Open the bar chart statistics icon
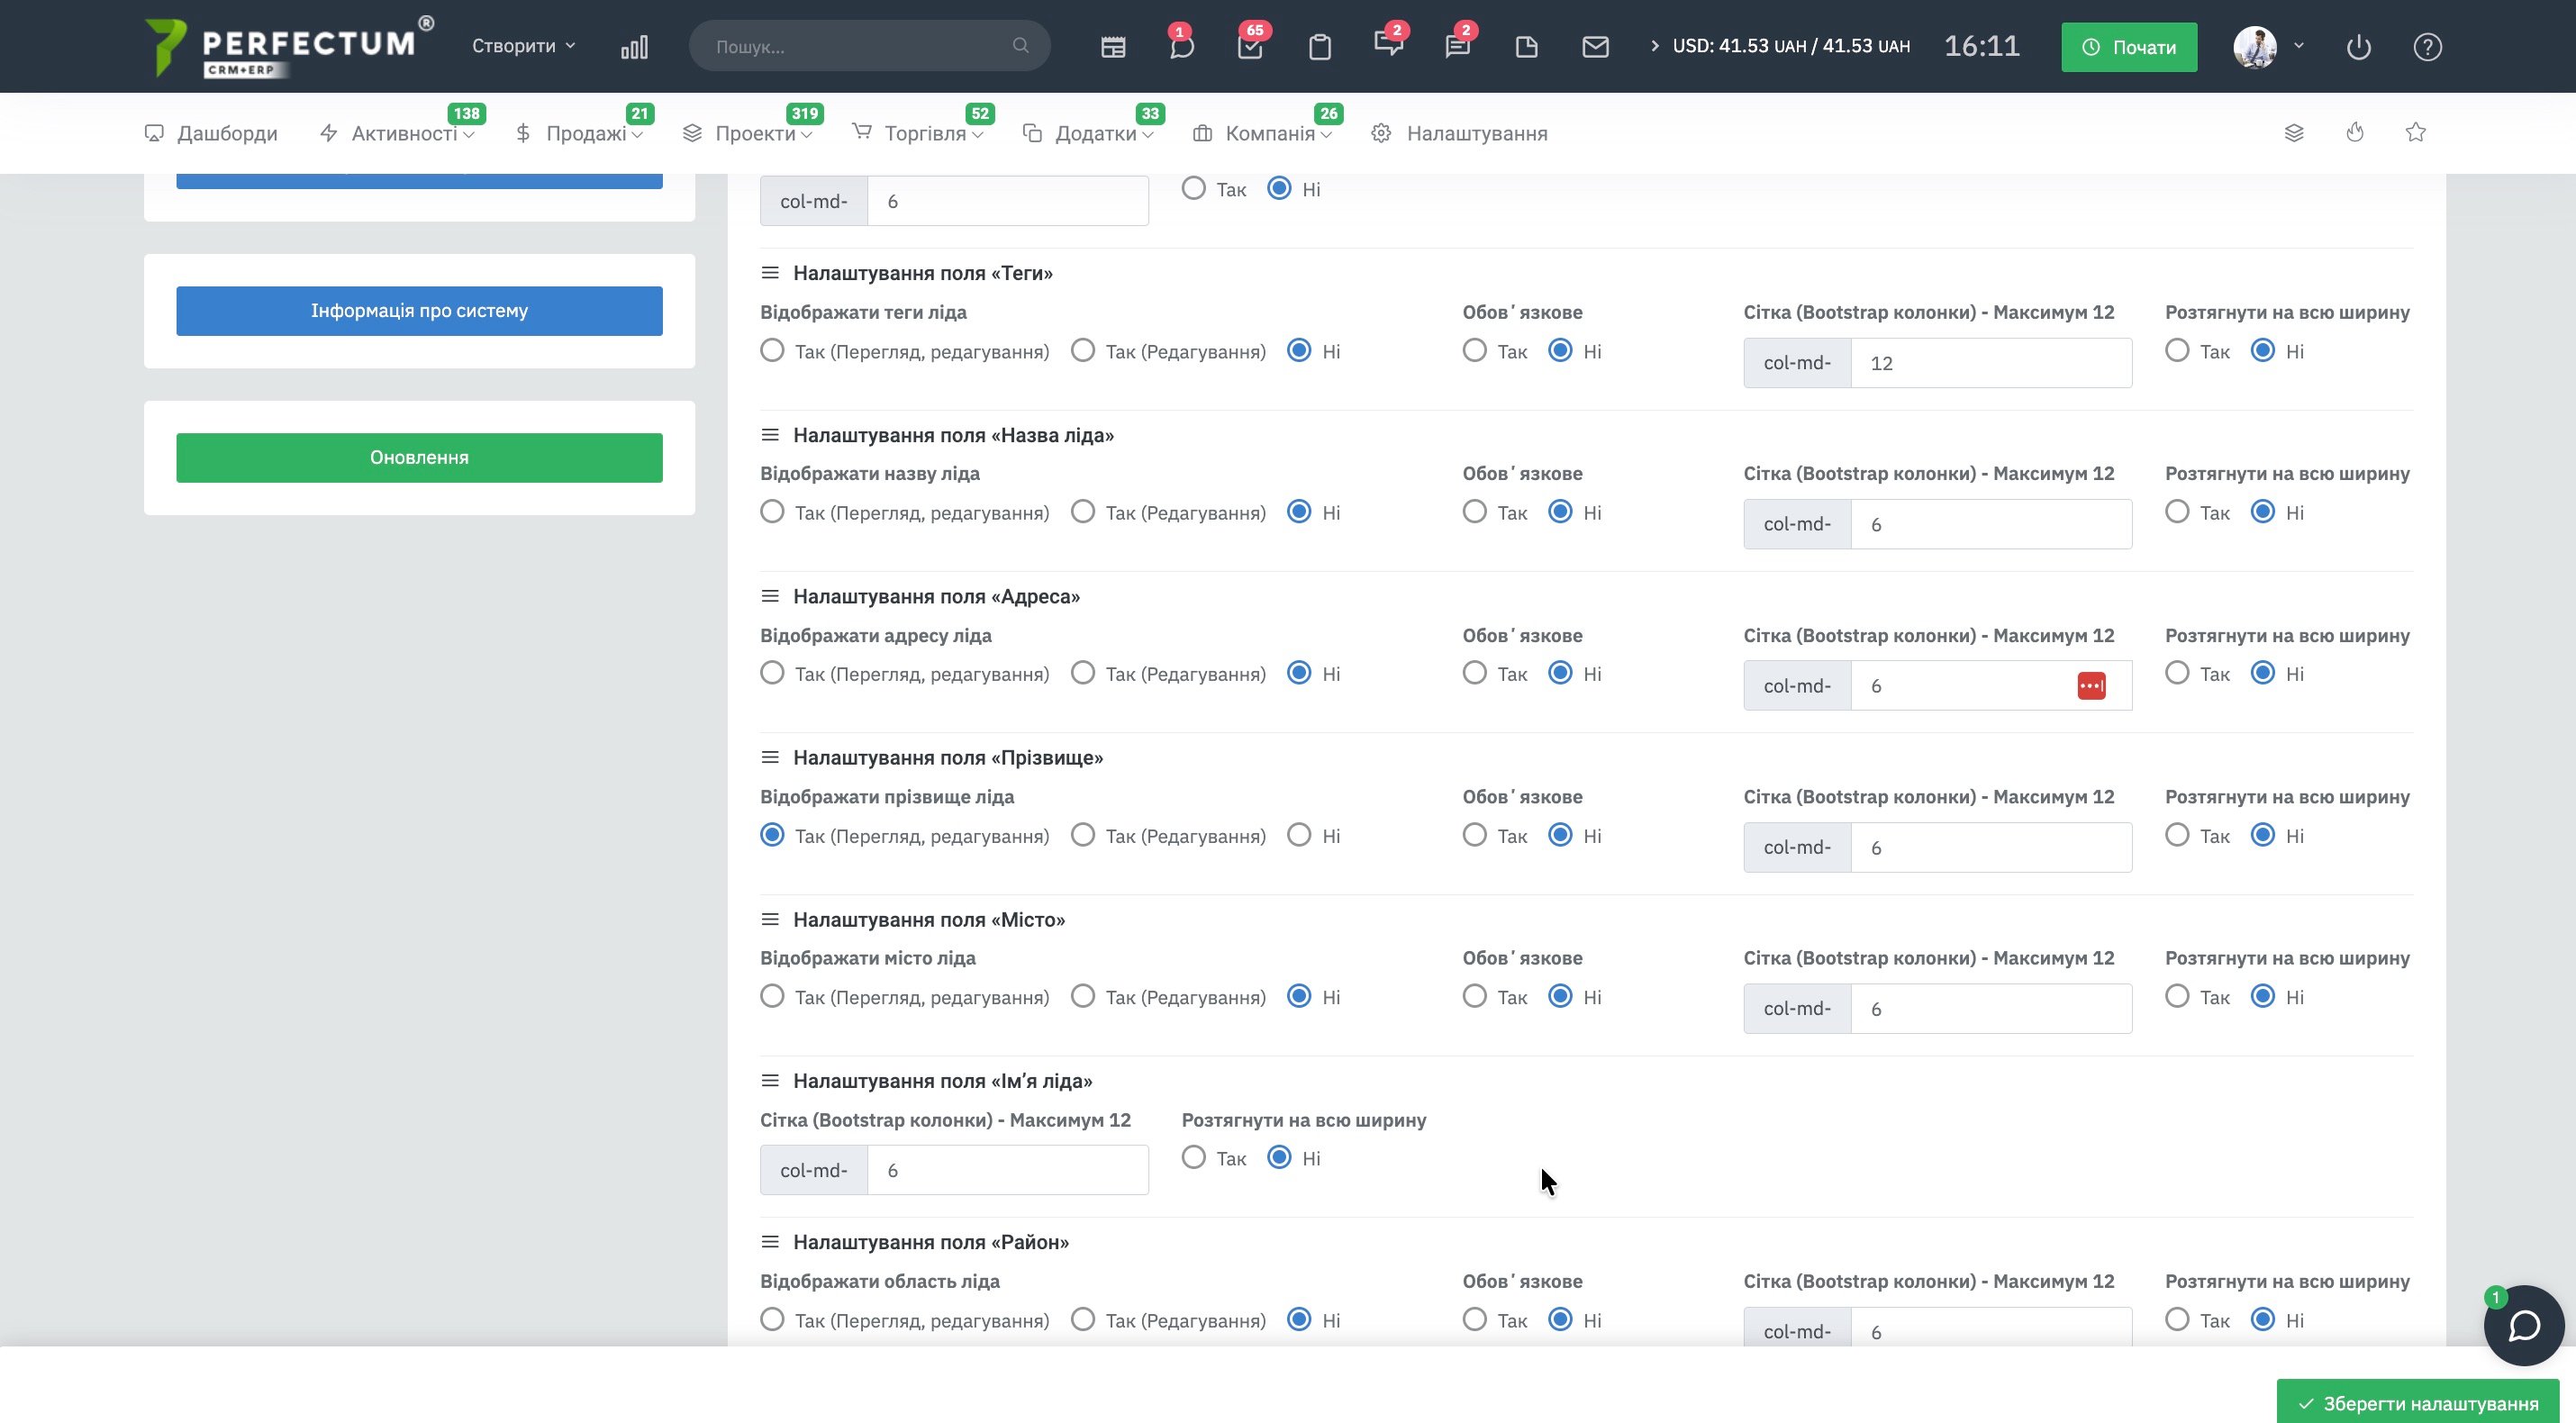The image size is (2576, 1423). [x=634, y=47]
